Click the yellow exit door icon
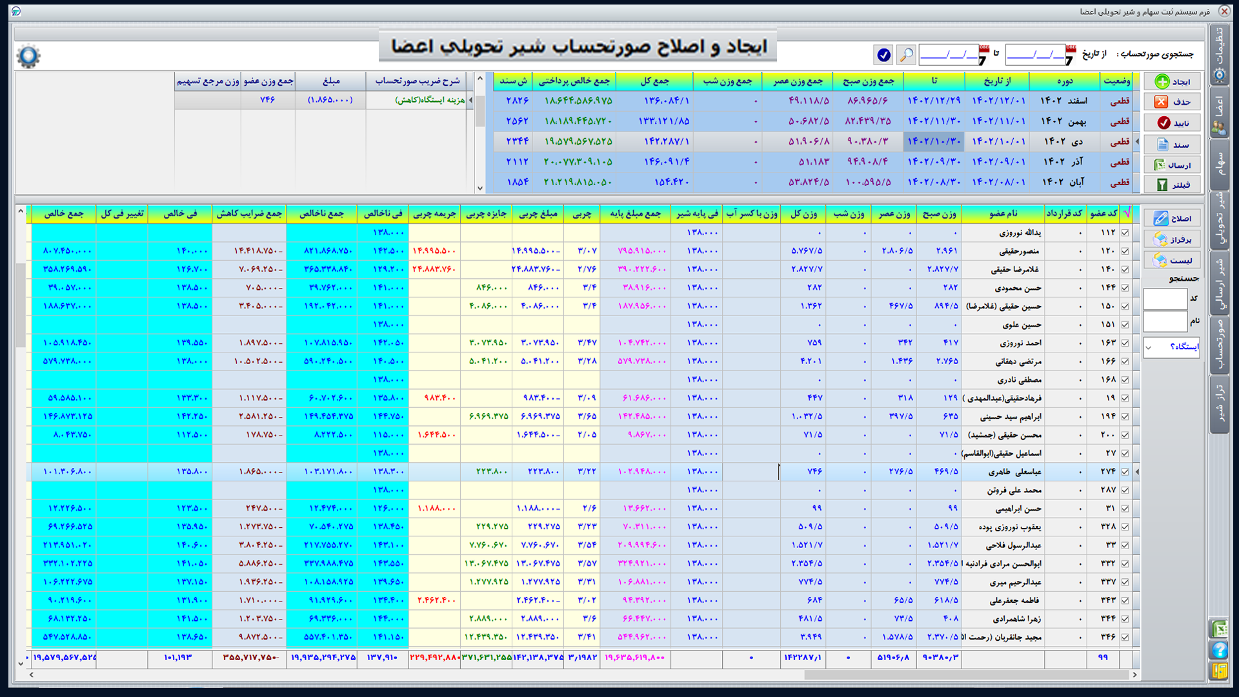The height and width of the screenshot is (697, 1239). click(1219, 671)
